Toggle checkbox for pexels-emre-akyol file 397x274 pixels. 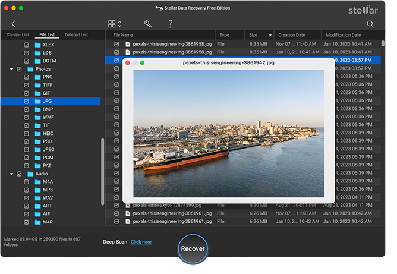pos(116,205)
